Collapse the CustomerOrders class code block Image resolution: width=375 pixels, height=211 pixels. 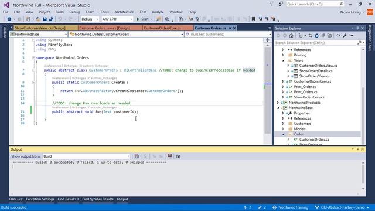[34, 70]
